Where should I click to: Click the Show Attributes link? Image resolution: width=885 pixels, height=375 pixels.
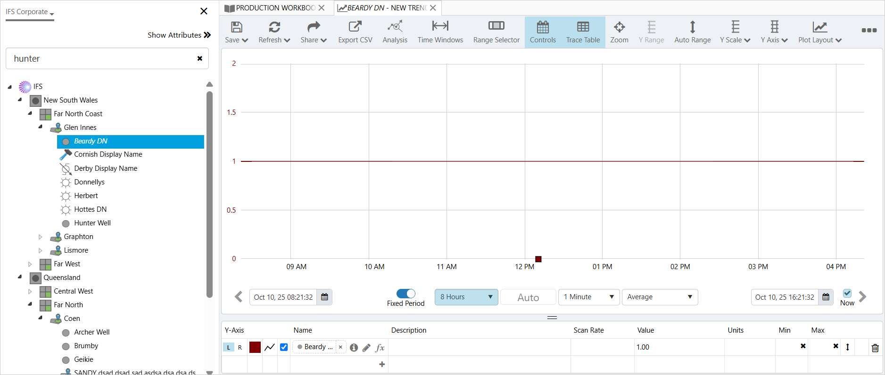tap(179, 35)
